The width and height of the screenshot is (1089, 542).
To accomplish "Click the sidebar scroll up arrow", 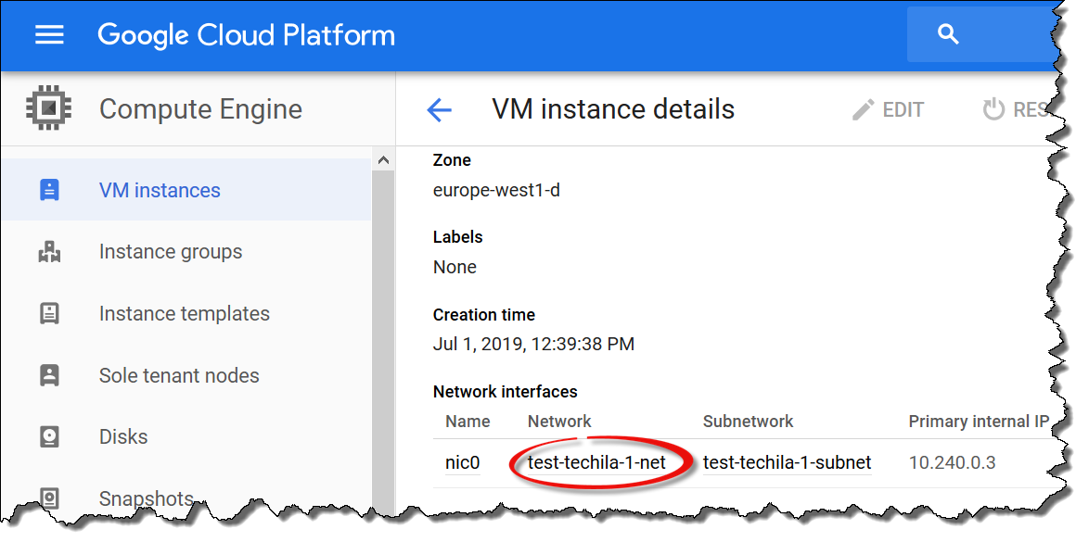I will pyautogui.click(x=383, y=160).
